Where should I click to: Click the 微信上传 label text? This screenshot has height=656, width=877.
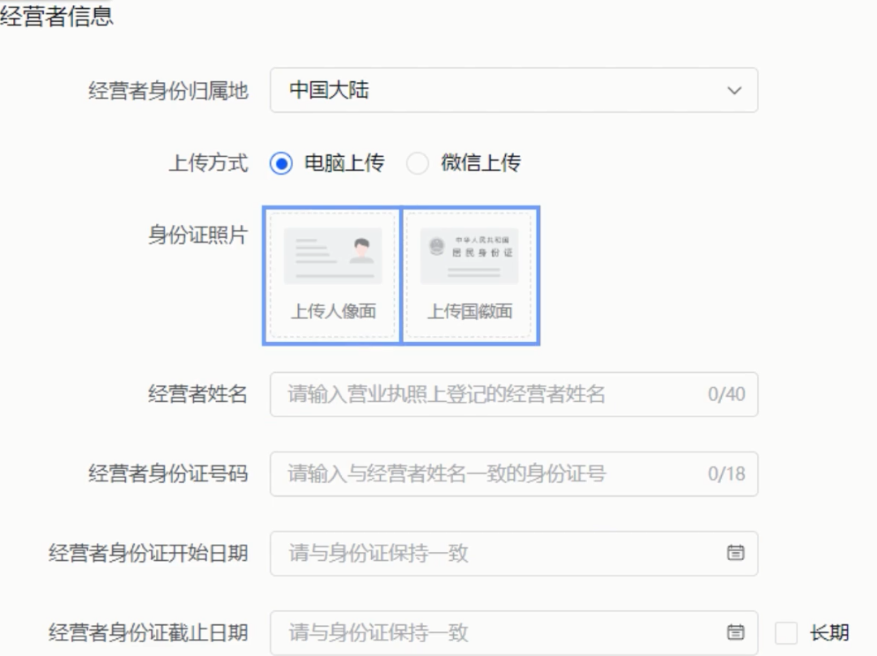pos(481,162)
